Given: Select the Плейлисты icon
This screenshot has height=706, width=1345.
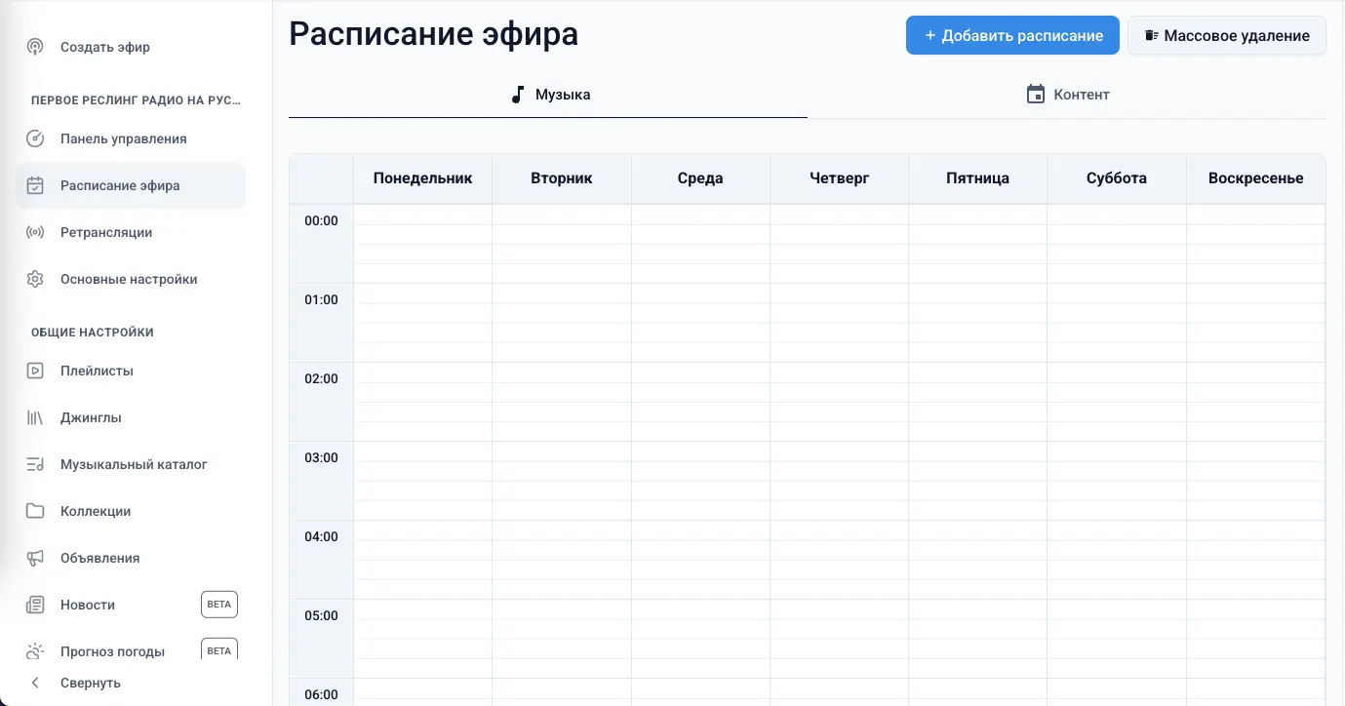Looking at the screenshot, I should [35, 371].
